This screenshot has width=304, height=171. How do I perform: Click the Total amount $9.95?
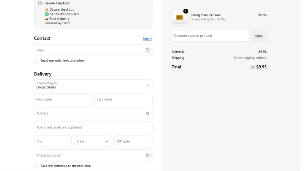coord(261,67)
